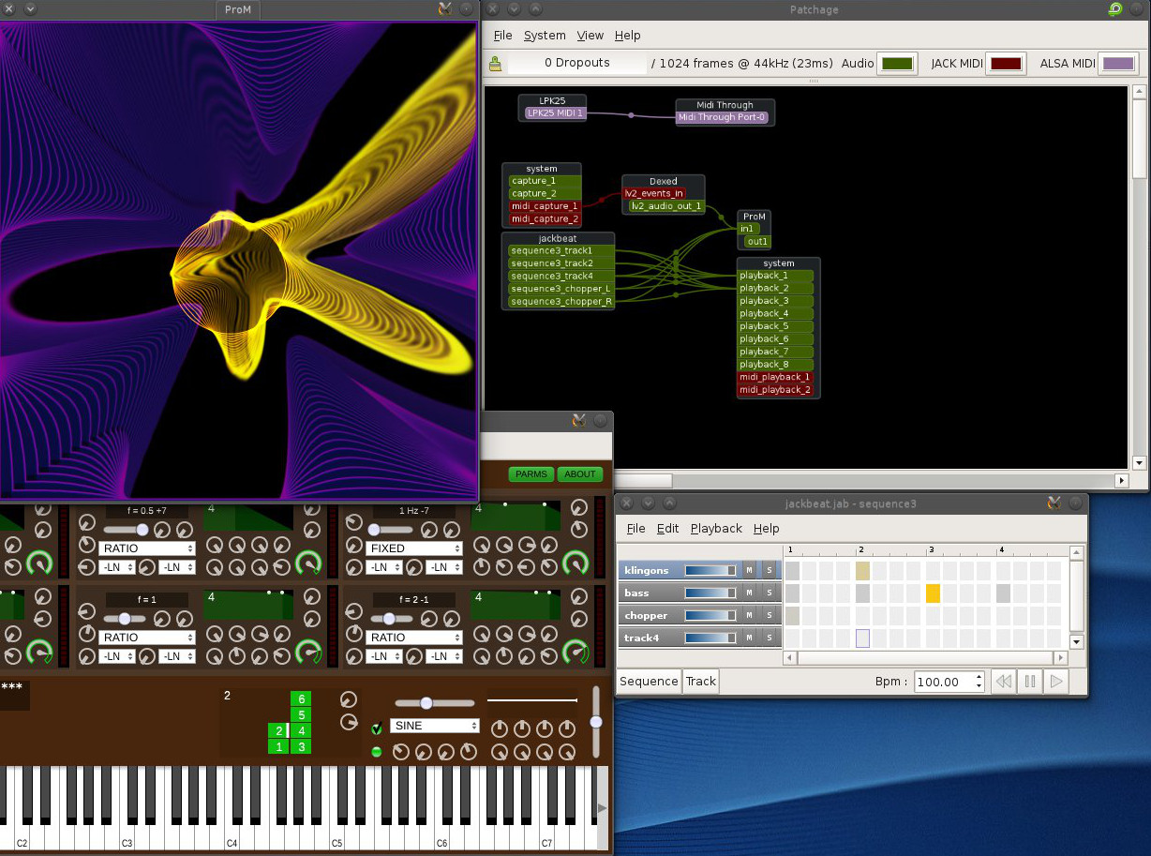Click the JACK MIDI color swatch
The height and width of the screenshot is (856, 1151).
click(1005, 64)
